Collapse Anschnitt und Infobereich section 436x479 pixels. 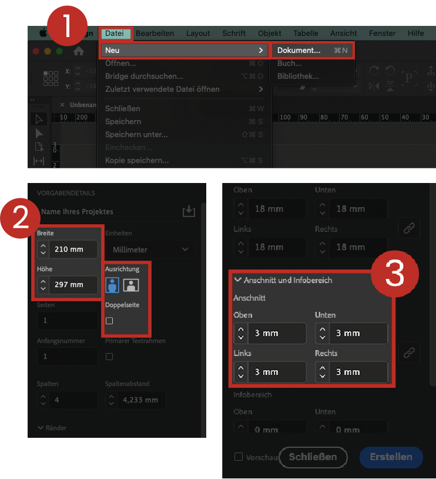coord(237,280)
